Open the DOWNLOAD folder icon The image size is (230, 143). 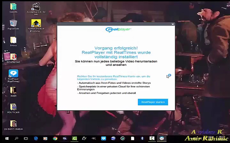point(13,57)
